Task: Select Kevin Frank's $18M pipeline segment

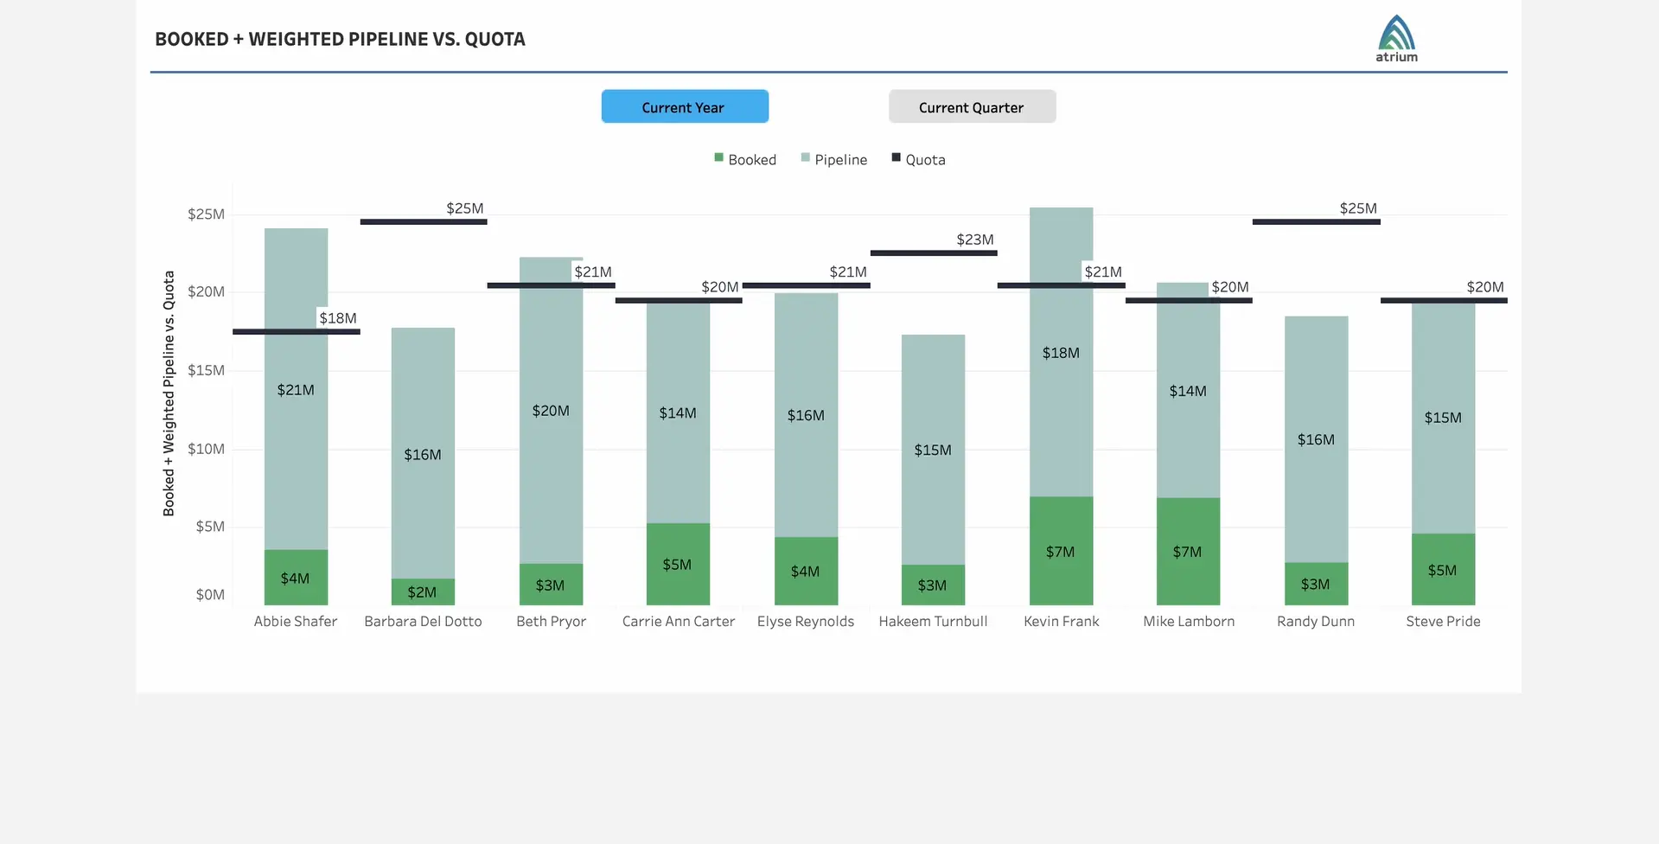Action: click(x=1061, y=352)
